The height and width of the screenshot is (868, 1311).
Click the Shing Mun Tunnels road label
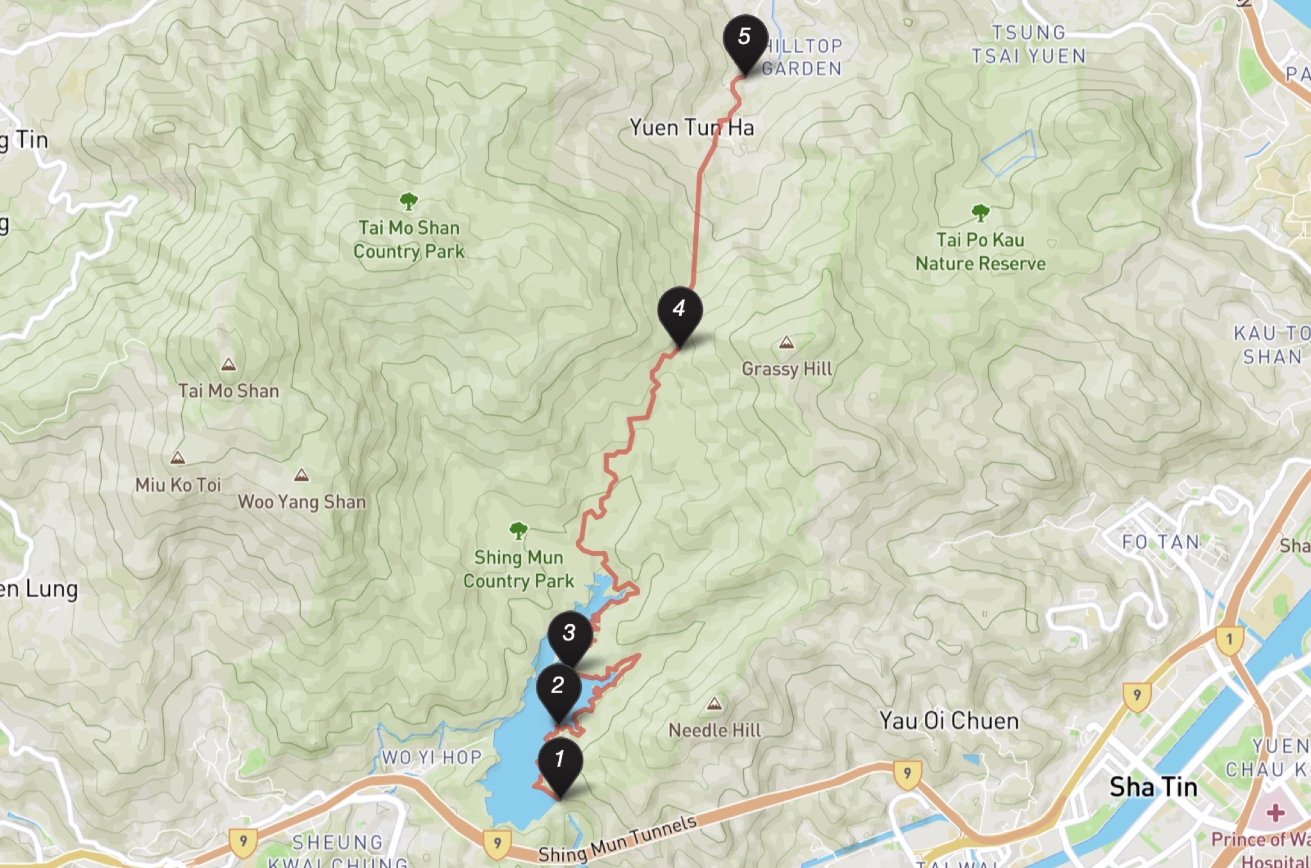point(617,840)
